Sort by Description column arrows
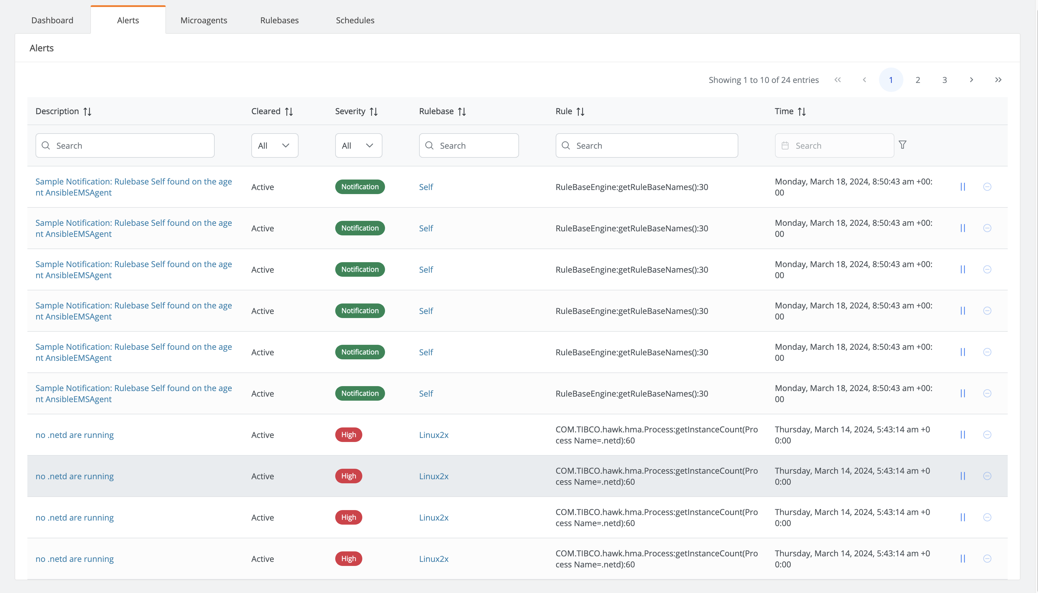Screen dimensions: 1038x593 [87, 112]
